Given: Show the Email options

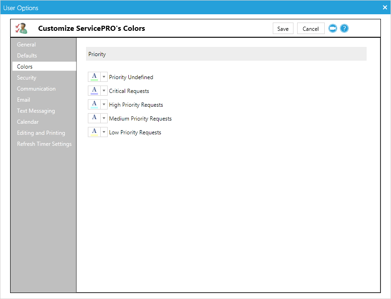Looking at the screenshot, I should 44,99.
